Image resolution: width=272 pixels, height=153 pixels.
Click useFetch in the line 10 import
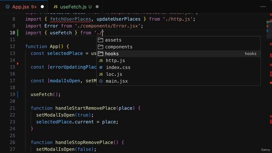click(x=61, y=33)
